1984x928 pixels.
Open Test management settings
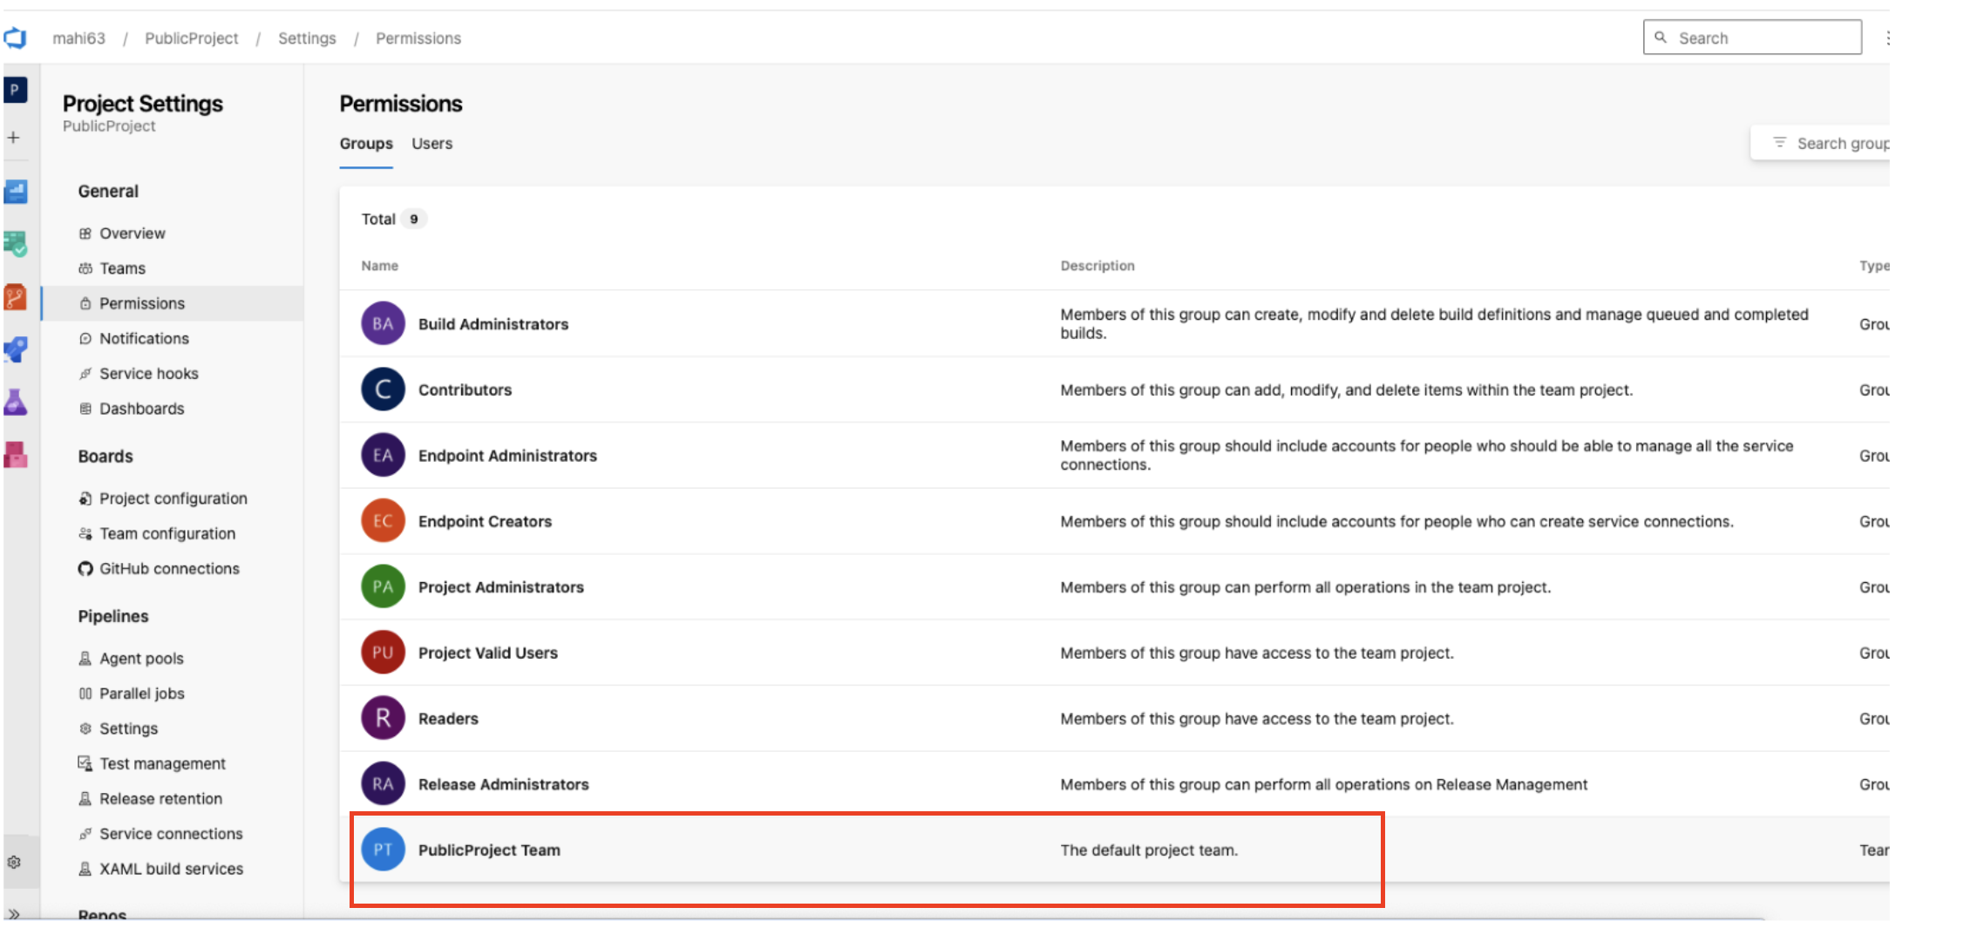pos(162,764)
